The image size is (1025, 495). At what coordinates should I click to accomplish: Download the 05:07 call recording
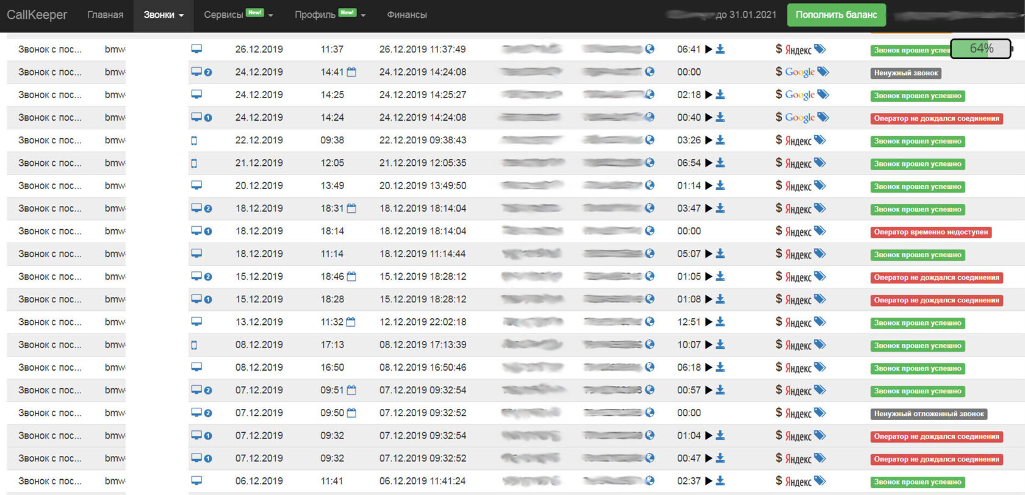720,254
